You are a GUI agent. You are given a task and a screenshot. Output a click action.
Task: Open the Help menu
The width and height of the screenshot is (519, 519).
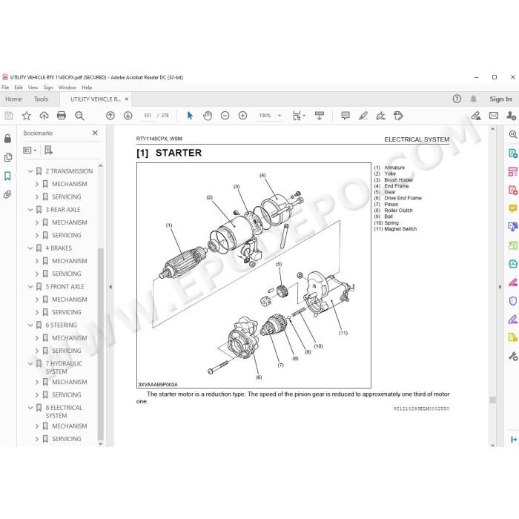87,87
